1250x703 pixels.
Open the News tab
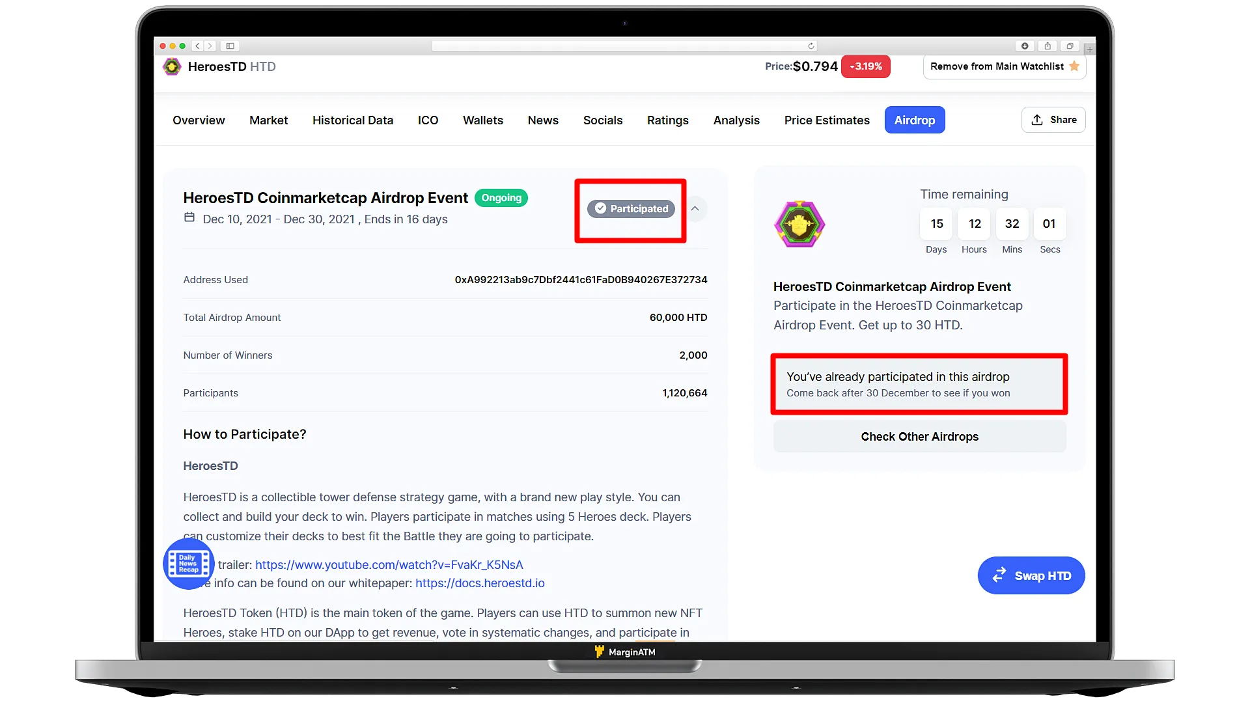click(x=543, y=120)
